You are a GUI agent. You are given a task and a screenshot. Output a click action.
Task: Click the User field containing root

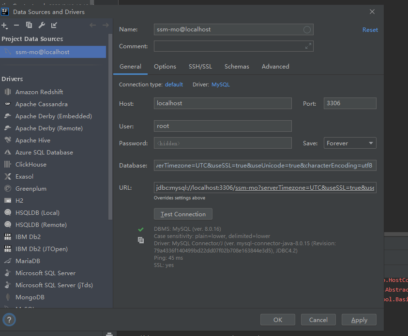tap(223, 126)
